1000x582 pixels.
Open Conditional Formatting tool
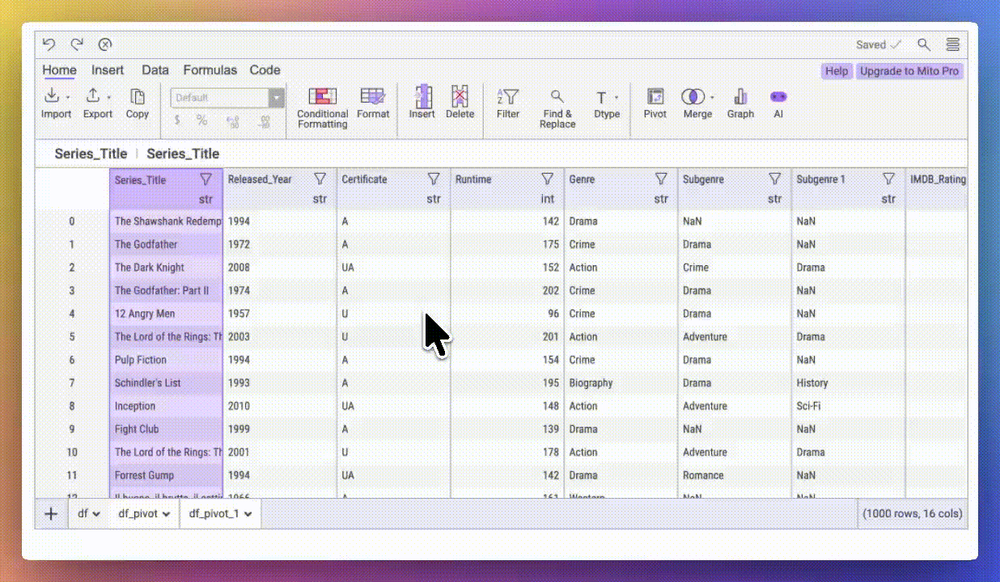pos(322,107)
